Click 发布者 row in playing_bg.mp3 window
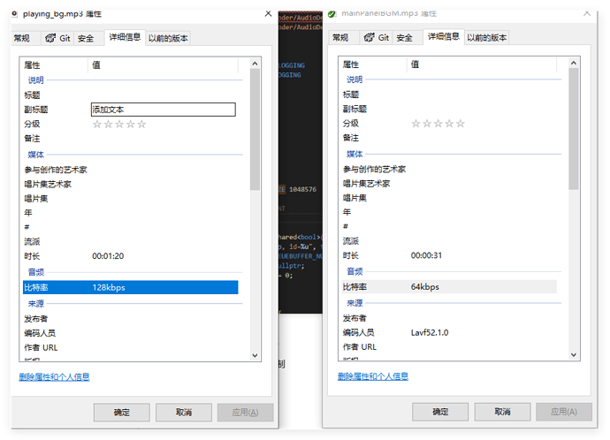The height and width of the screenshot is (440, 610). point(130,319)
